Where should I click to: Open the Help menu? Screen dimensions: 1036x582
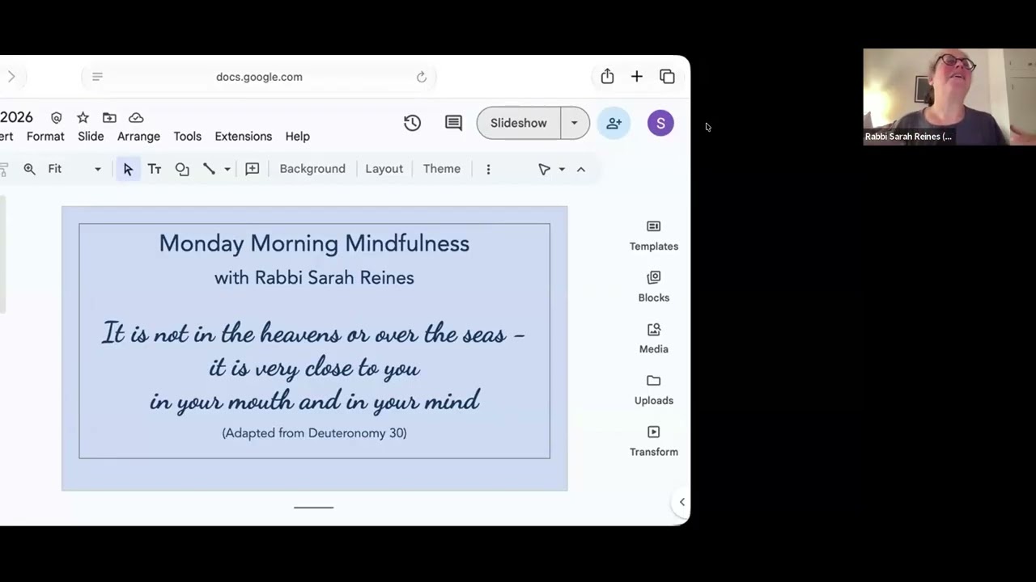pyautogui.click(x=297, y=137)
